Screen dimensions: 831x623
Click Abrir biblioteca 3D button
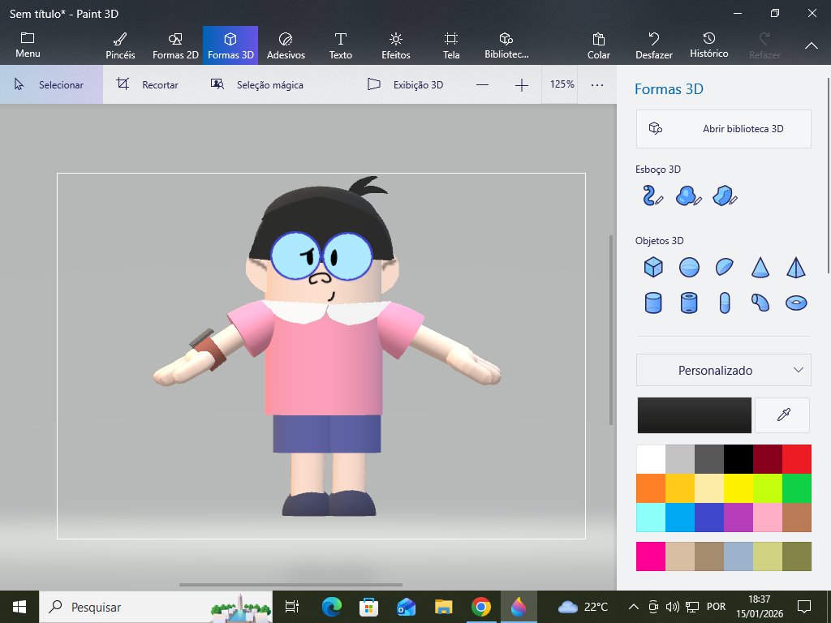point(723,129)
